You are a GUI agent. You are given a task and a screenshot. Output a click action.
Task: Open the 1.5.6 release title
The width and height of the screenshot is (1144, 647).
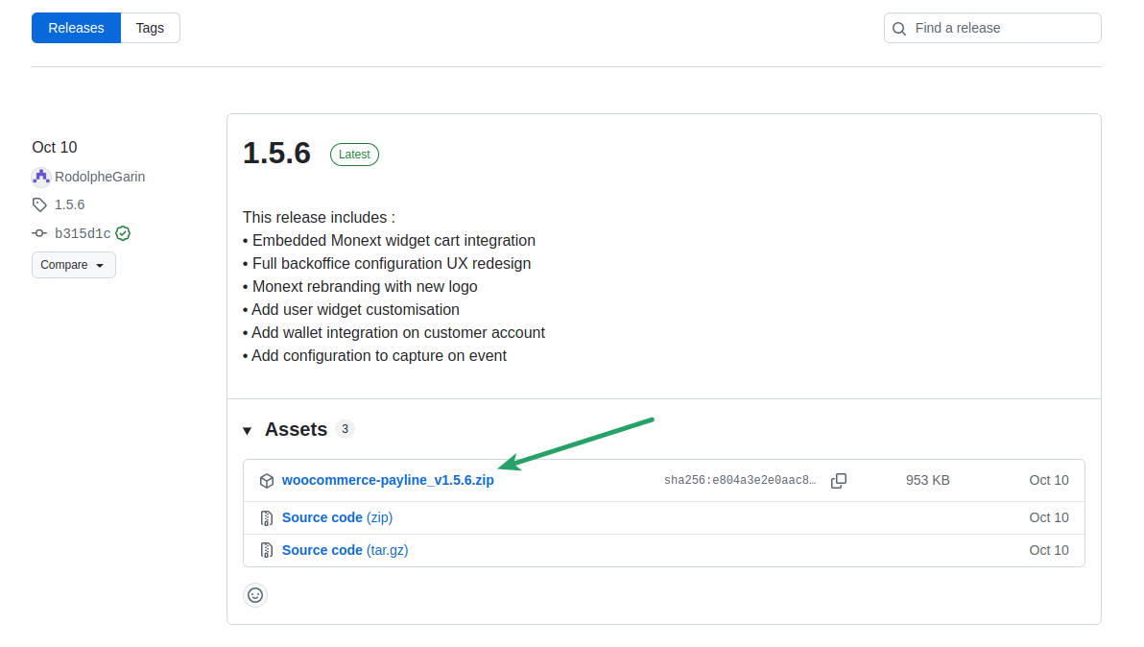point(276,154)
